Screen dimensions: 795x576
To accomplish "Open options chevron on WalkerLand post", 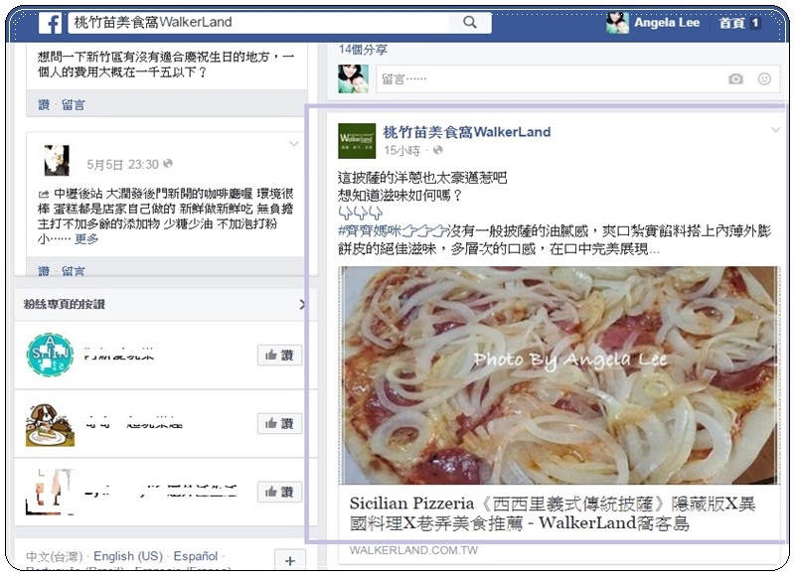I will point(775,130).
